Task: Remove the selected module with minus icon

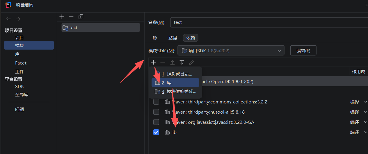Action: [71, 17]
